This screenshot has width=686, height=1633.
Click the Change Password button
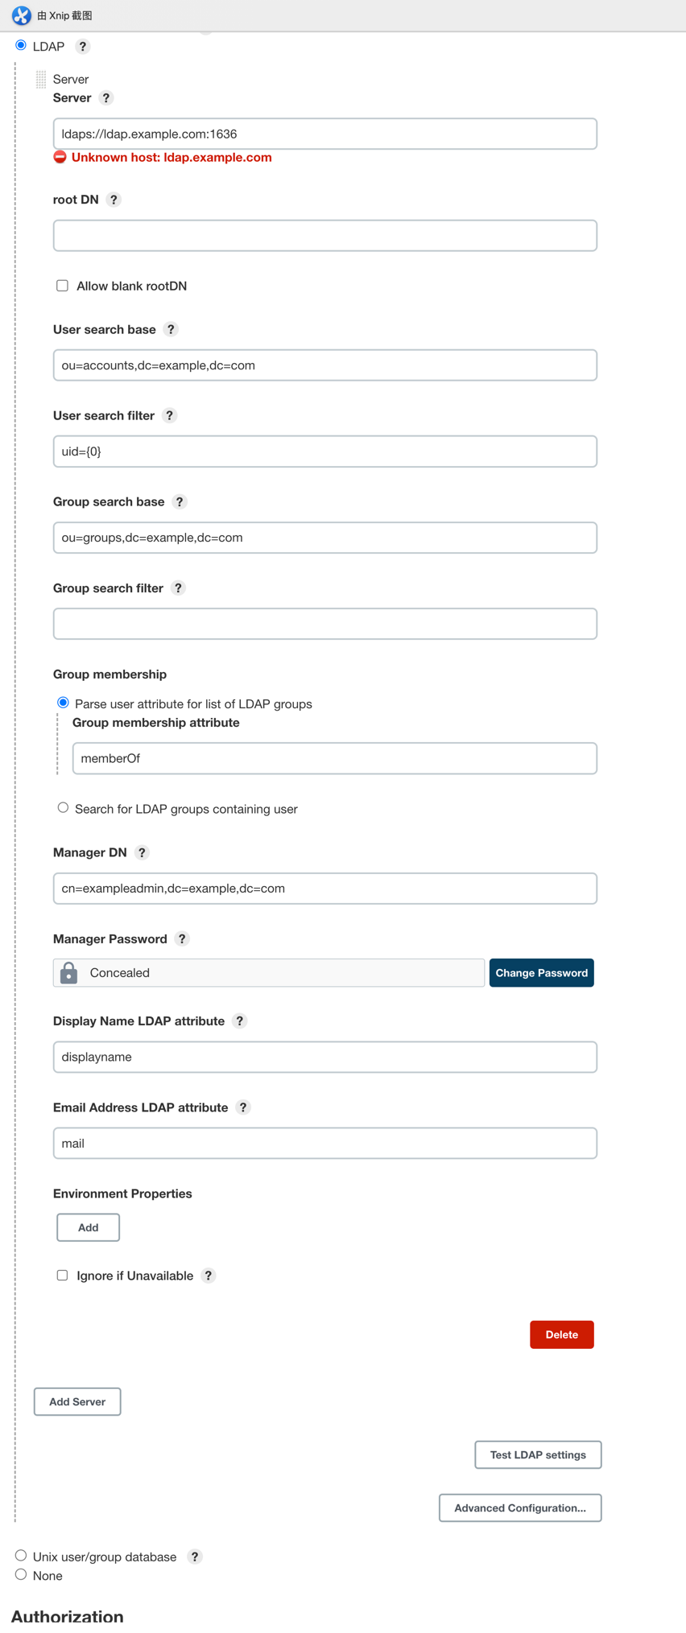541,972
